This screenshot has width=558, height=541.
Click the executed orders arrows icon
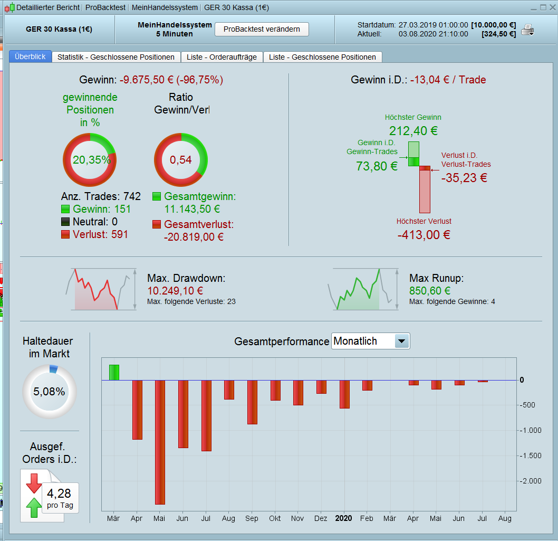(x=34, y=496)
